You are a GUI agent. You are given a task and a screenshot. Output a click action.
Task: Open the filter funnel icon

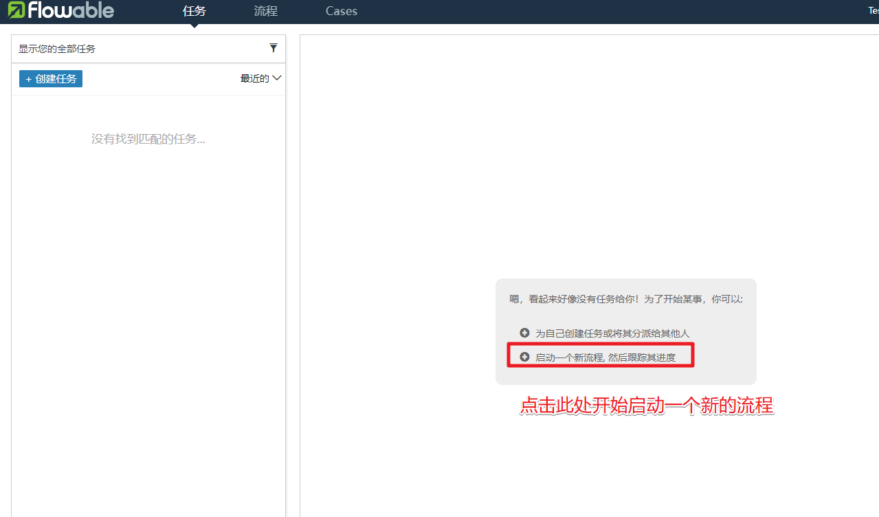tap(274, 48)
